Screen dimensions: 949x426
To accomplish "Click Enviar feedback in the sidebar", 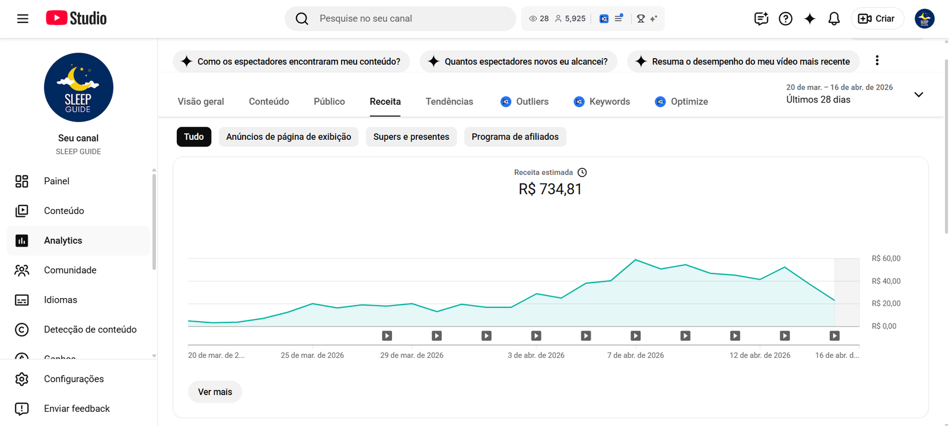I will pos(78,409).
